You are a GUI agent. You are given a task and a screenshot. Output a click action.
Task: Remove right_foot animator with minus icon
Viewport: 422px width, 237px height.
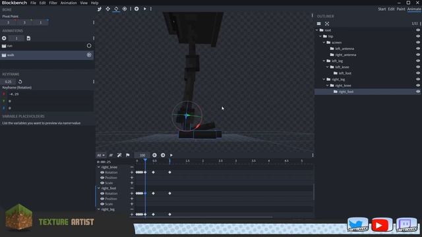point(132,188)
